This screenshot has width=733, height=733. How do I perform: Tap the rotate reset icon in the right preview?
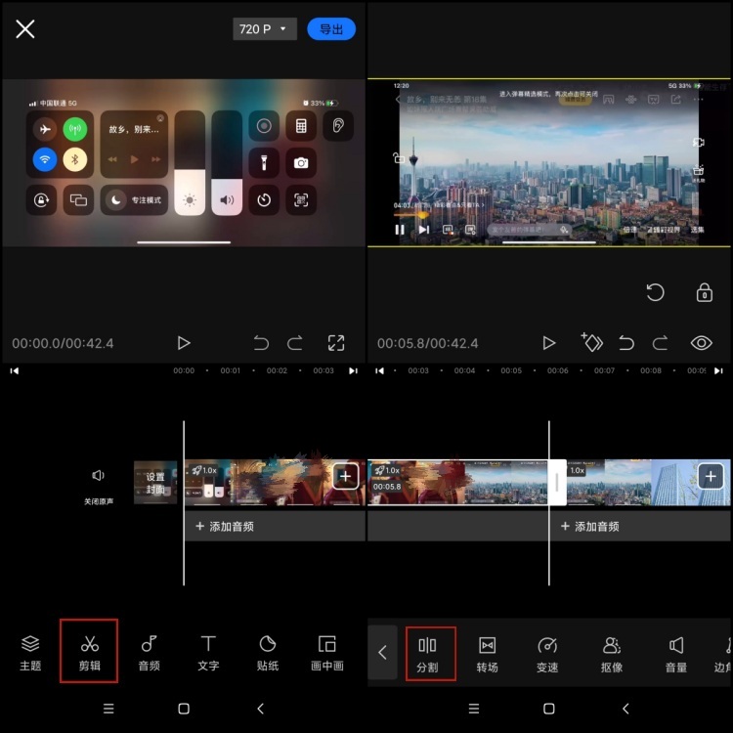(x=655, y=292)
